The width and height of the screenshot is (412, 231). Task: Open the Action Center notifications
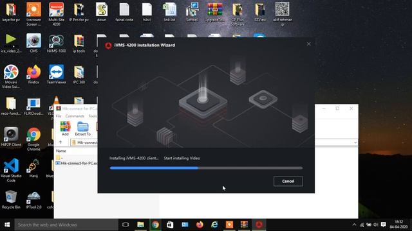[384, 225]
